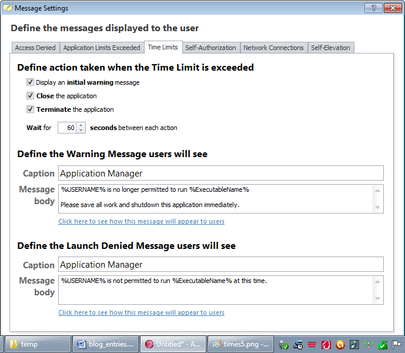The image size is (405, 353).
Task: Disable Terminate the application checkbox
Action: 31,109
